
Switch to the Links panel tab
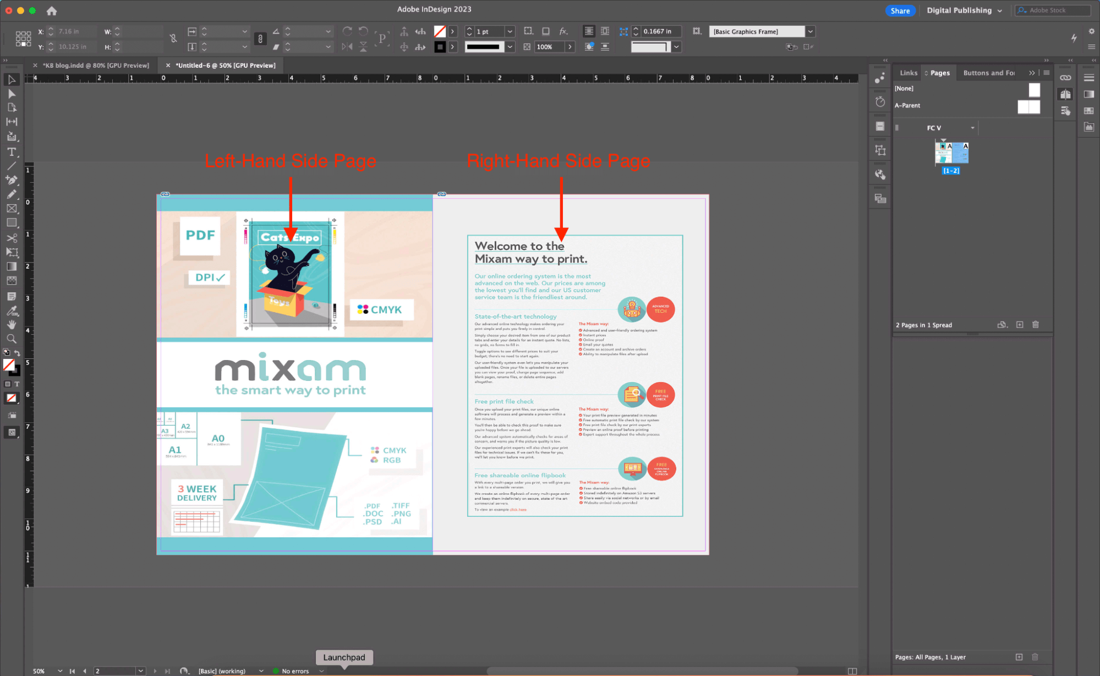909,73
